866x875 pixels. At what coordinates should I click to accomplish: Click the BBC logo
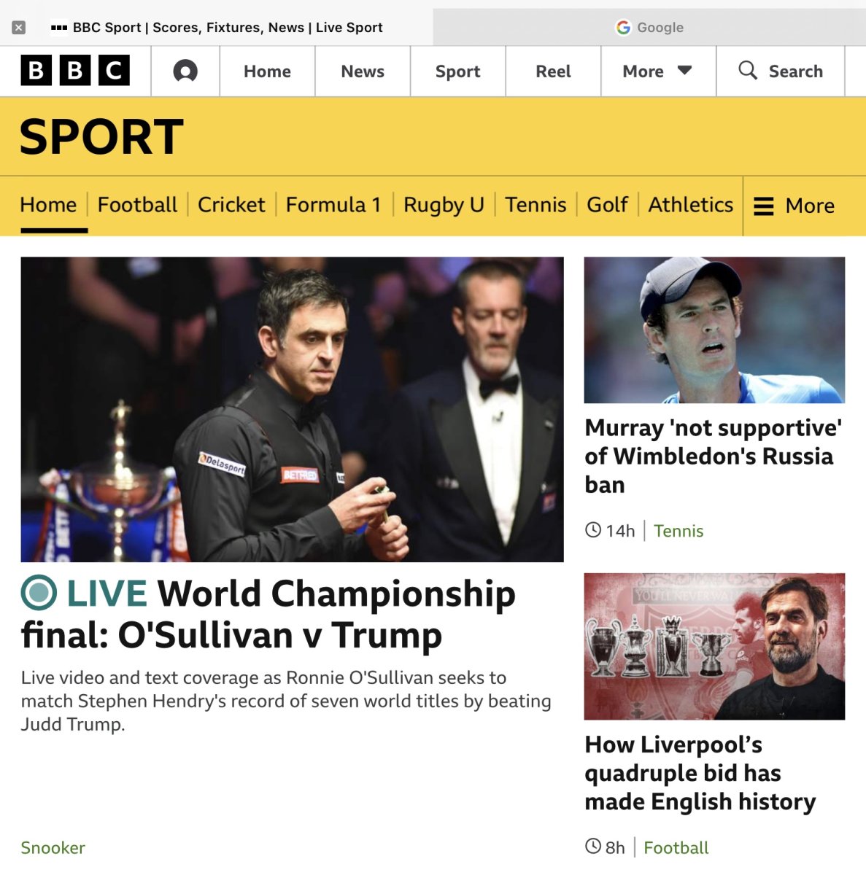coord(75,71)
